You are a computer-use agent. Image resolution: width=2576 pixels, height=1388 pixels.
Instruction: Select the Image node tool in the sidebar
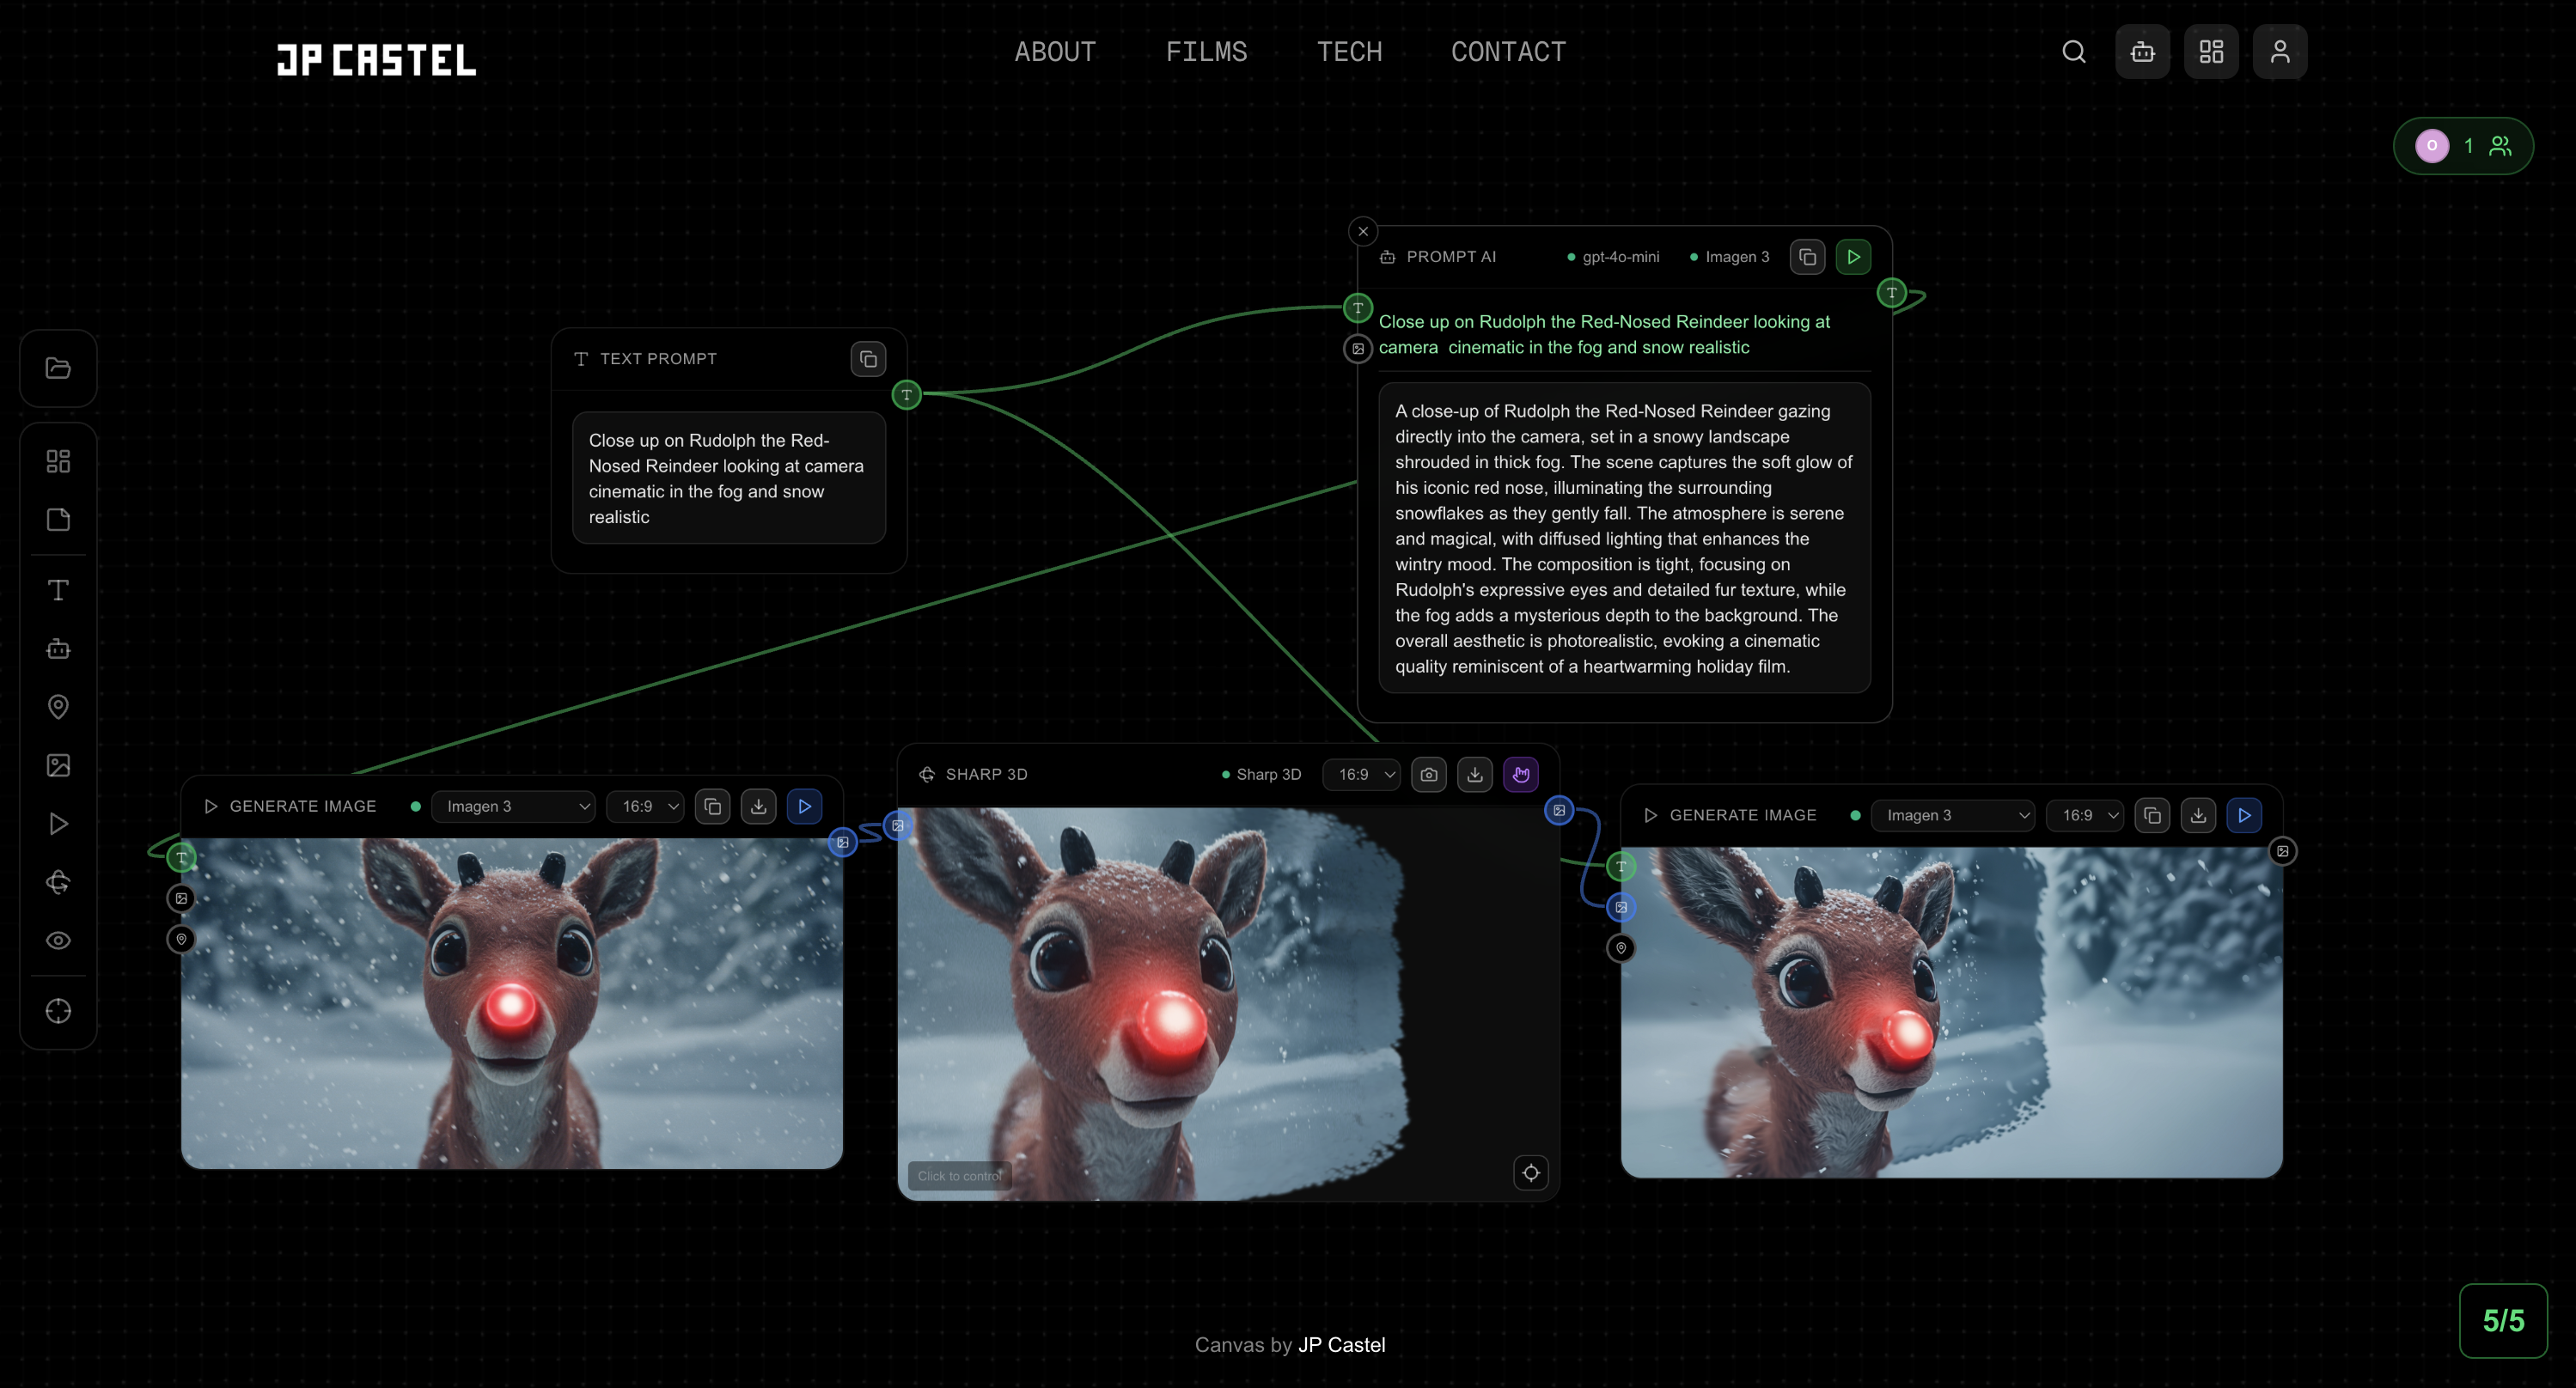[x=57, y=764]
